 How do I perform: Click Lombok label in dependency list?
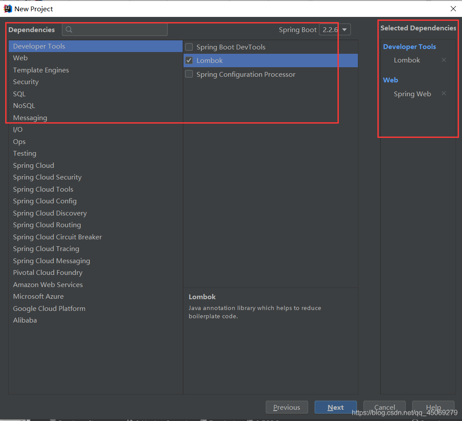tap(210, 60)
